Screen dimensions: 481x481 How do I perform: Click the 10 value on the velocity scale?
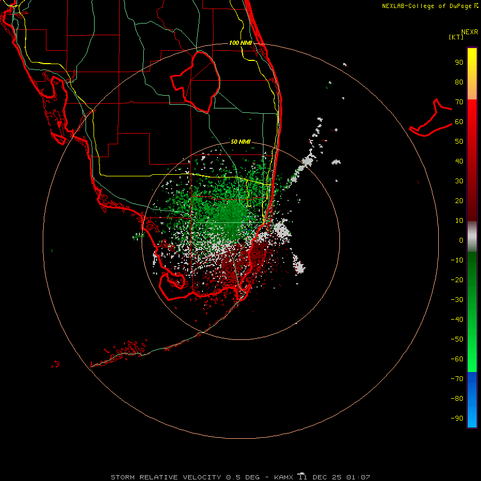459,221
